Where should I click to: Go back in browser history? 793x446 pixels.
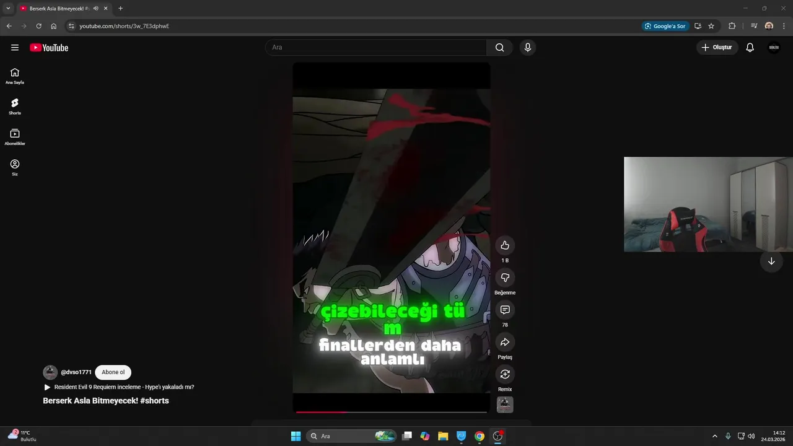[x=9, y=26]
